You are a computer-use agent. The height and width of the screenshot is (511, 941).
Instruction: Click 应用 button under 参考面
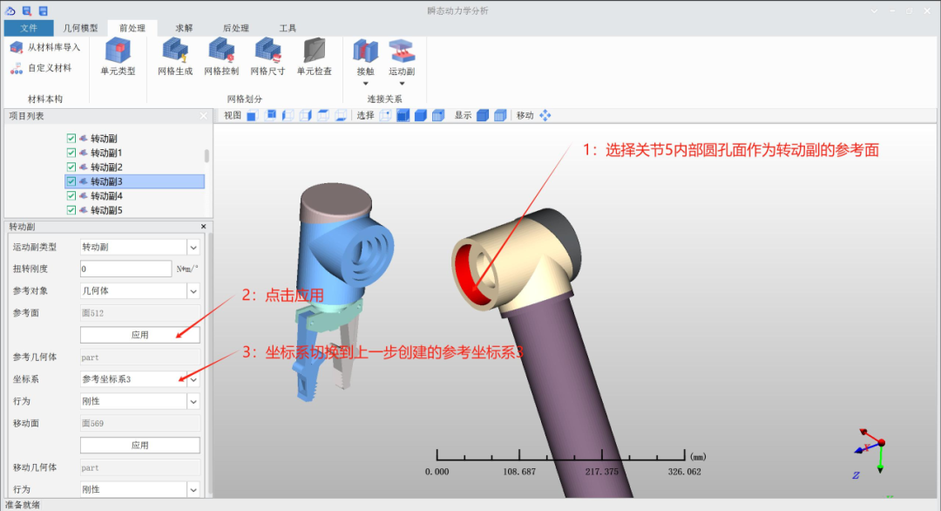[139, 335]
